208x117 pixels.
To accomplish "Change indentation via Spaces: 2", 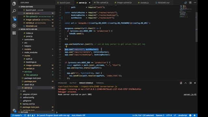I will point(160,115).
